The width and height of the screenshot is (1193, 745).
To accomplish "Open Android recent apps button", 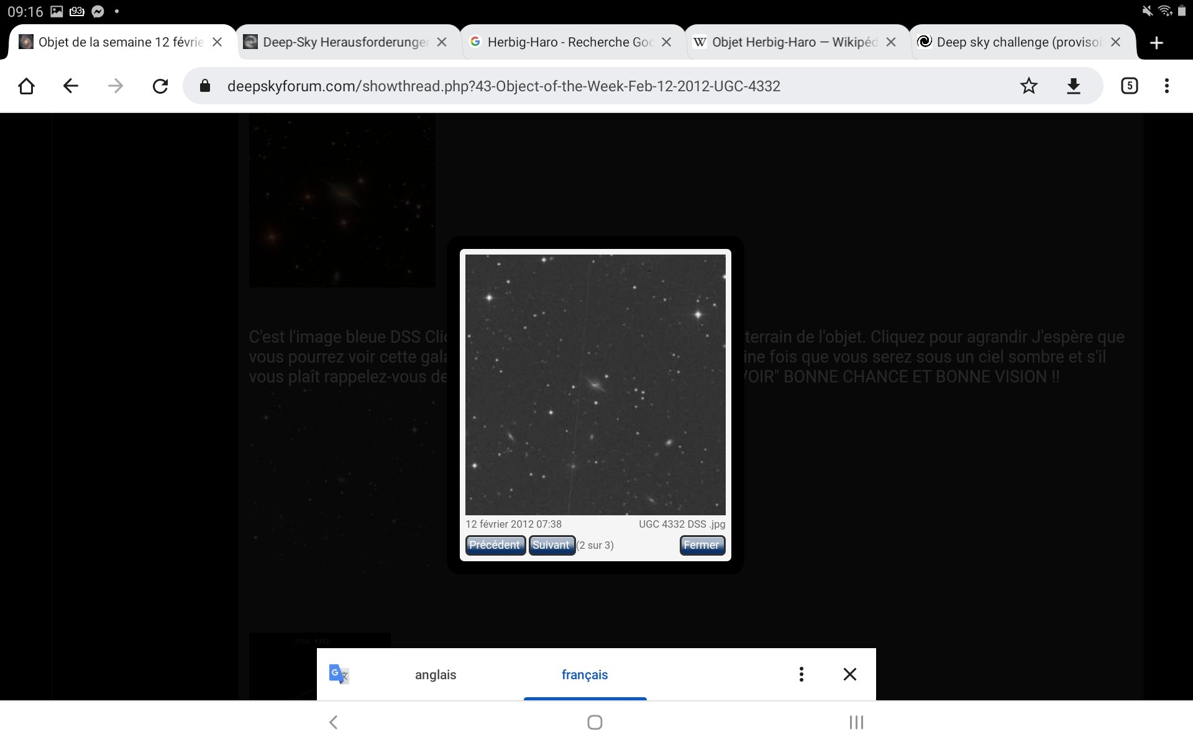I will click(x=856, y=722).
